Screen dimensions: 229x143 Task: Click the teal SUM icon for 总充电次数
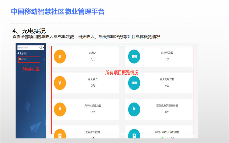(134, 57)
